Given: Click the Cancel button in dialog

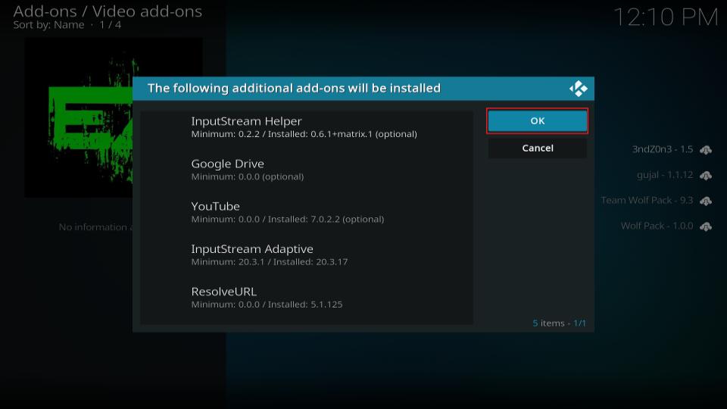Looking at the screenshot, I should (x=538, y=148).
